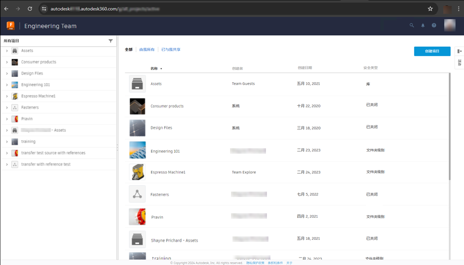Click the Fasteners project icon in sidebar
The image size is (464, 265).
point(14,107)
